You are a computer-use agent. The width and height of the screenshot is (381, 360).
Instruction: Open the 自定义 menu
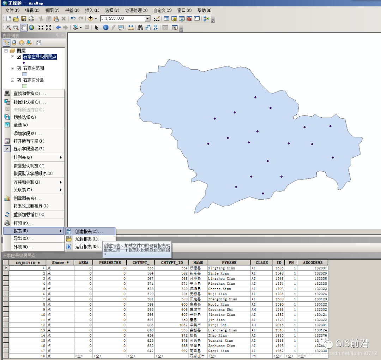(x=162, y=10)
